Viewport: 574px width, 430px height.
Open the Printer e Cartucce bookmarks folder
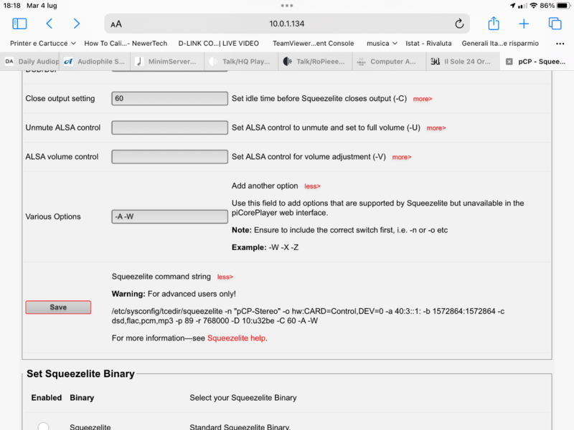39,43
